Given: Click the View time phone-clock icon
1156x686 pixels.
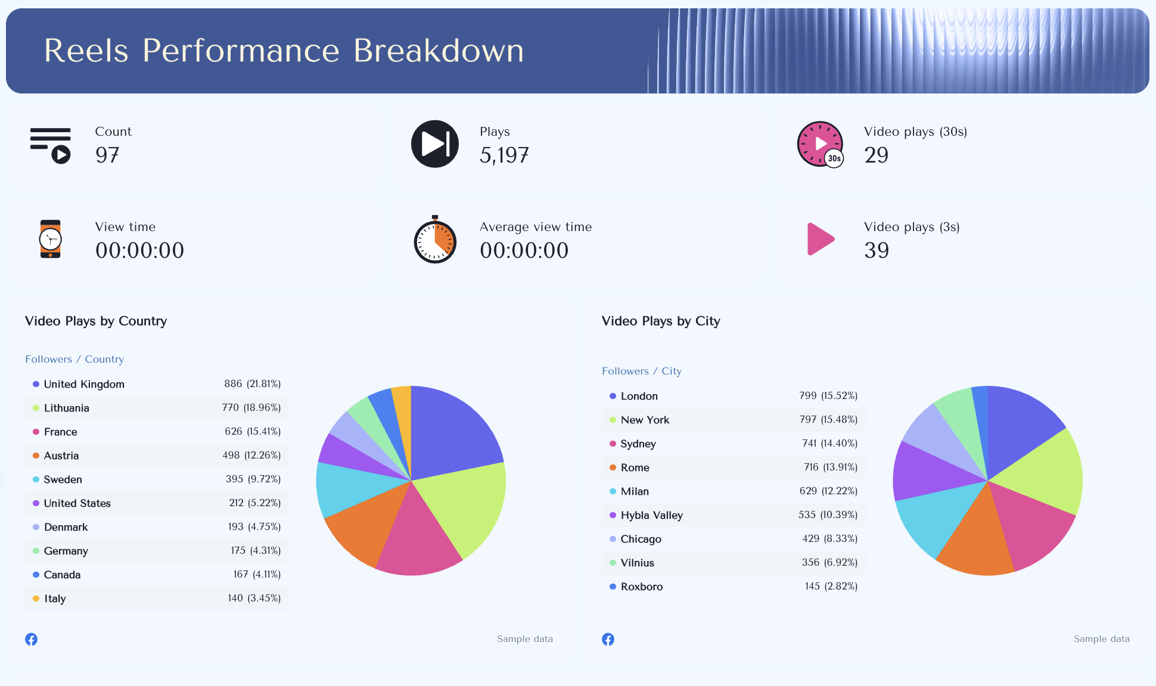Looking at the screenshot, I should click(50, 239).
